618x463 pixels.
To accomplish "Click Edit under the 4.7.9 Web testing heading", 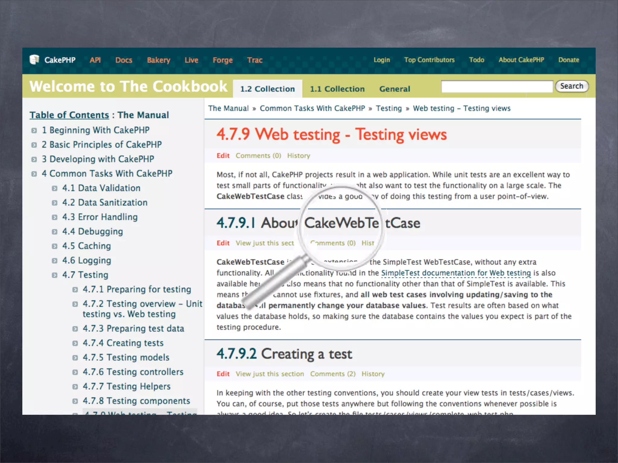I will tap(223, 156).
